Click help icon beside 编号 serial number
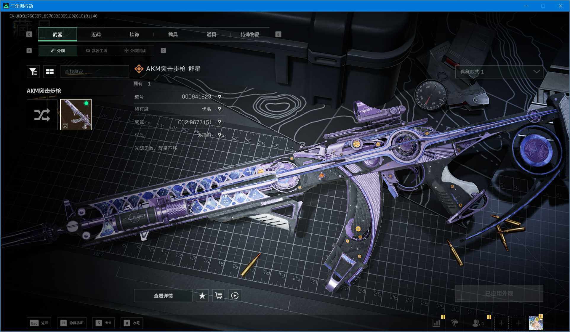The width and height of the screenshot is (570, 332). click(x=219, y=97)
